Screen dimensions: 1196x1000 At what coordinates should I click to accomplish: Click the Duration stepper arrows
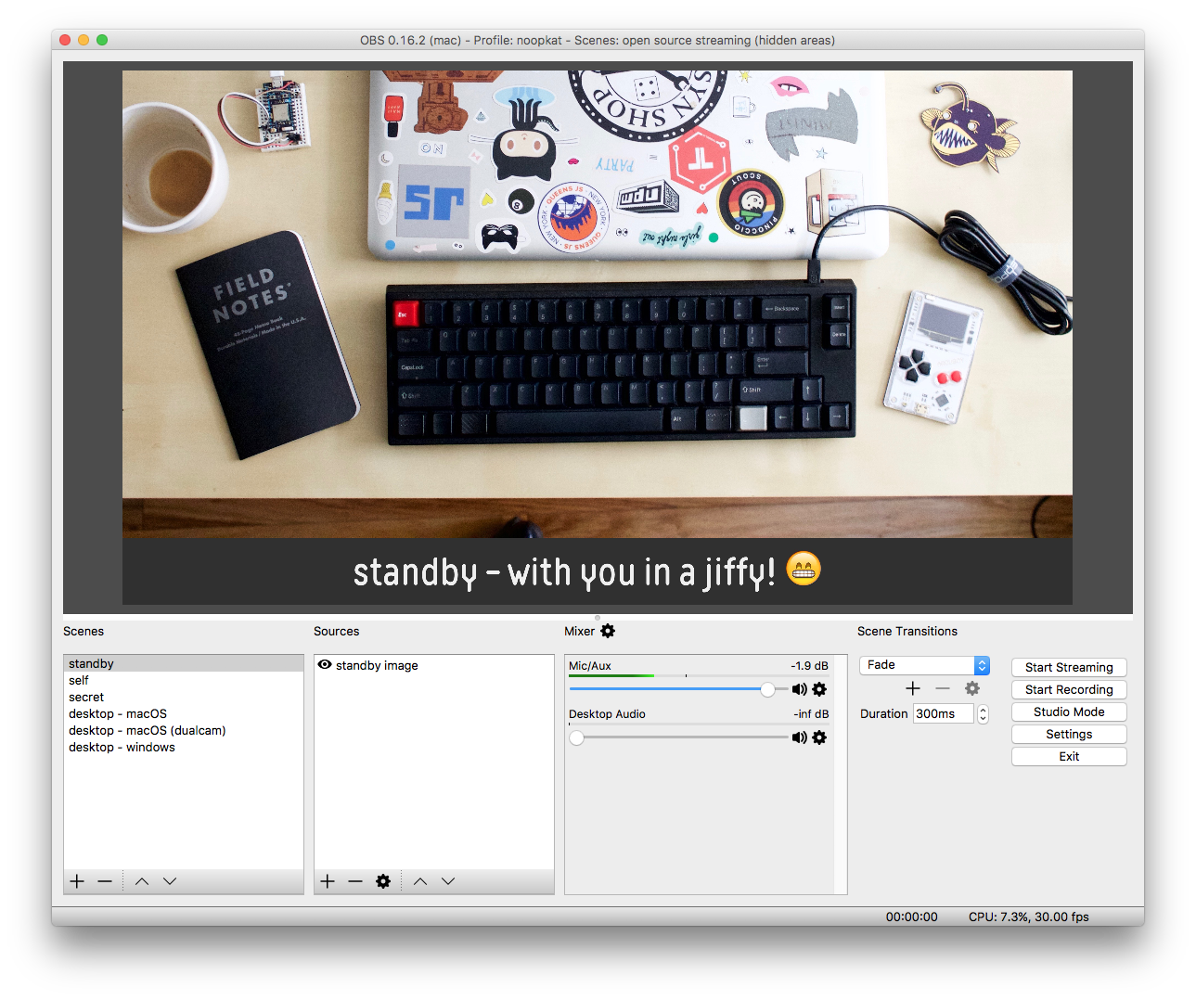pyautogui.click(x=983, y=713)
